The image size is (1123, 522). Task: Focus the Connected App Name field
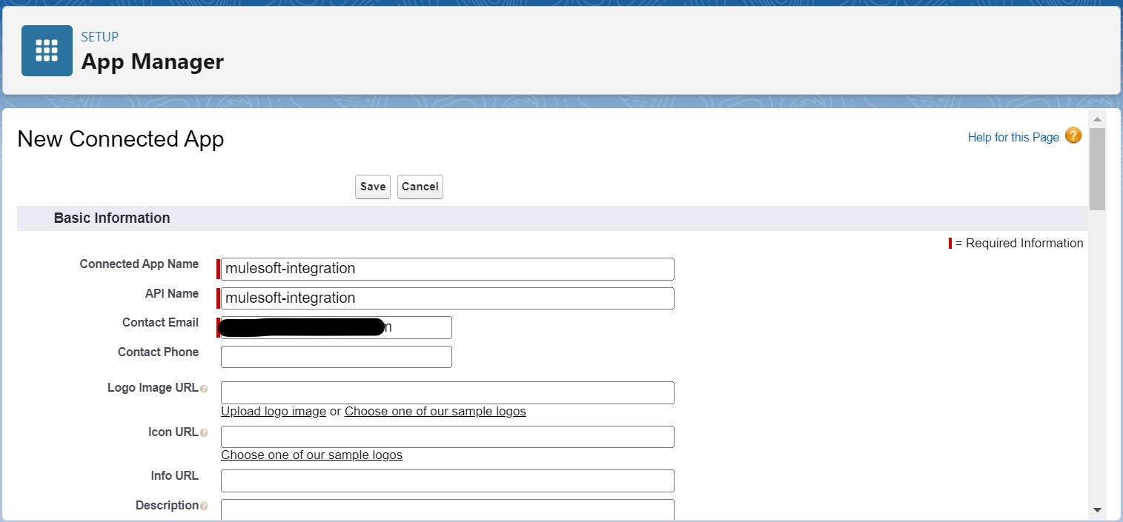tap(448, 269)
